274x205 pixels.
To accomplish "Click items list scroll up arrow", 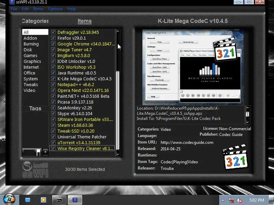I will (x=118, y=31).
